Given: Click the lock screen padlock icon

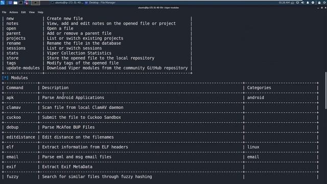Looking at the screenshot, I should (319, 3).
